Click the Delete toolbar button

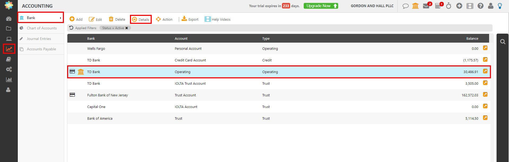[117, 19]
